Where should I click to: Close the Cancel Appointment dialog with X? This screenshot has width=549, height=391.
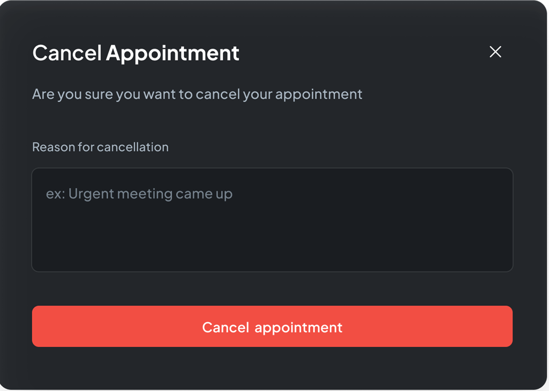pos(495,52)
